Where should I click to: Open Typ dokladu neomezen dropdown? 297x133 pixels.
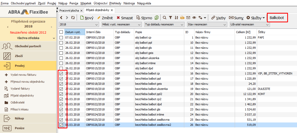coord(164,25)
